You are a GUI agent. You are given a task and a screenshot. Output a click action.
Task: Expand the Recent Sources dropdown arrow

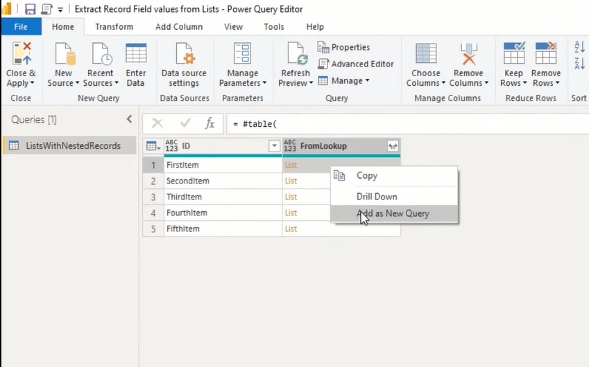tap(117, 83)
